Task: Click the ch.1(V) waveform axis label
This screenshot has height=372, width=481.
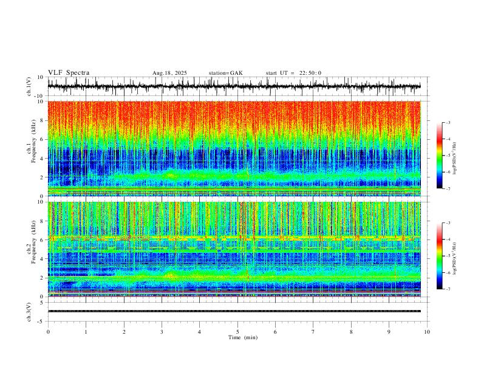Action: click(29, 86)
